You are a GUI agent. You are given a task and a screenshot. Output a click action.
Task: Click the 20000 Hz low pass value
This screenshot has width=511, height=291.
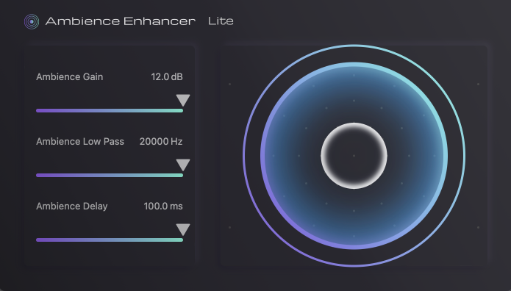pos(161,141)
